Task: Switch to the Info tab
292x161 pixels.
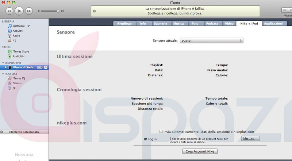Action: pyautogui.click(x=143, y=23)
